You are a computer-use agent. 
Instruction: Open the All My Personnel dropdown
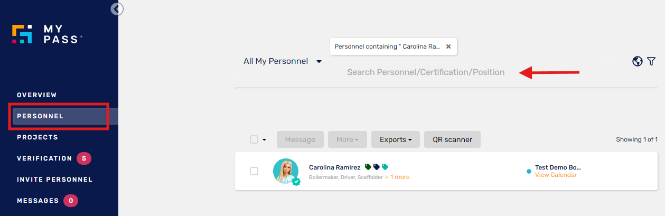(x=283, y=61)
